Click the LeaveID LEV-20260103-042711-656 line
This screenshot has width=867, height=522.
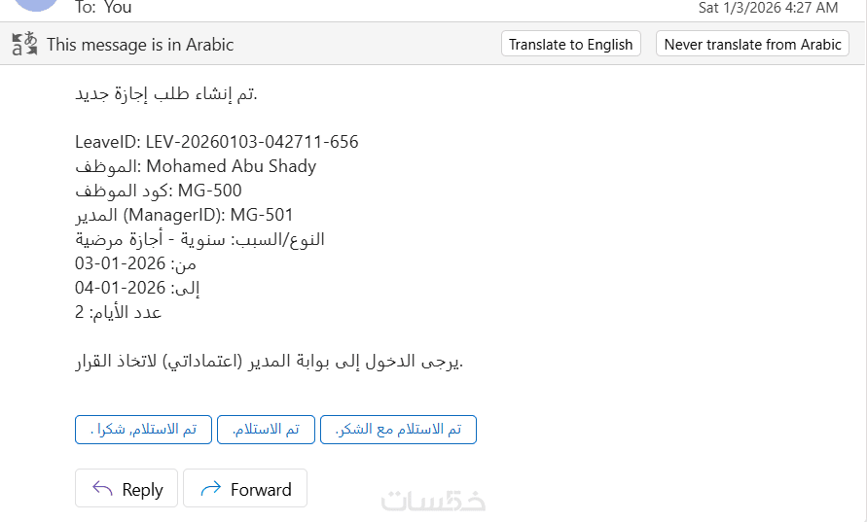pyautogui.click(x=216, y=142)
